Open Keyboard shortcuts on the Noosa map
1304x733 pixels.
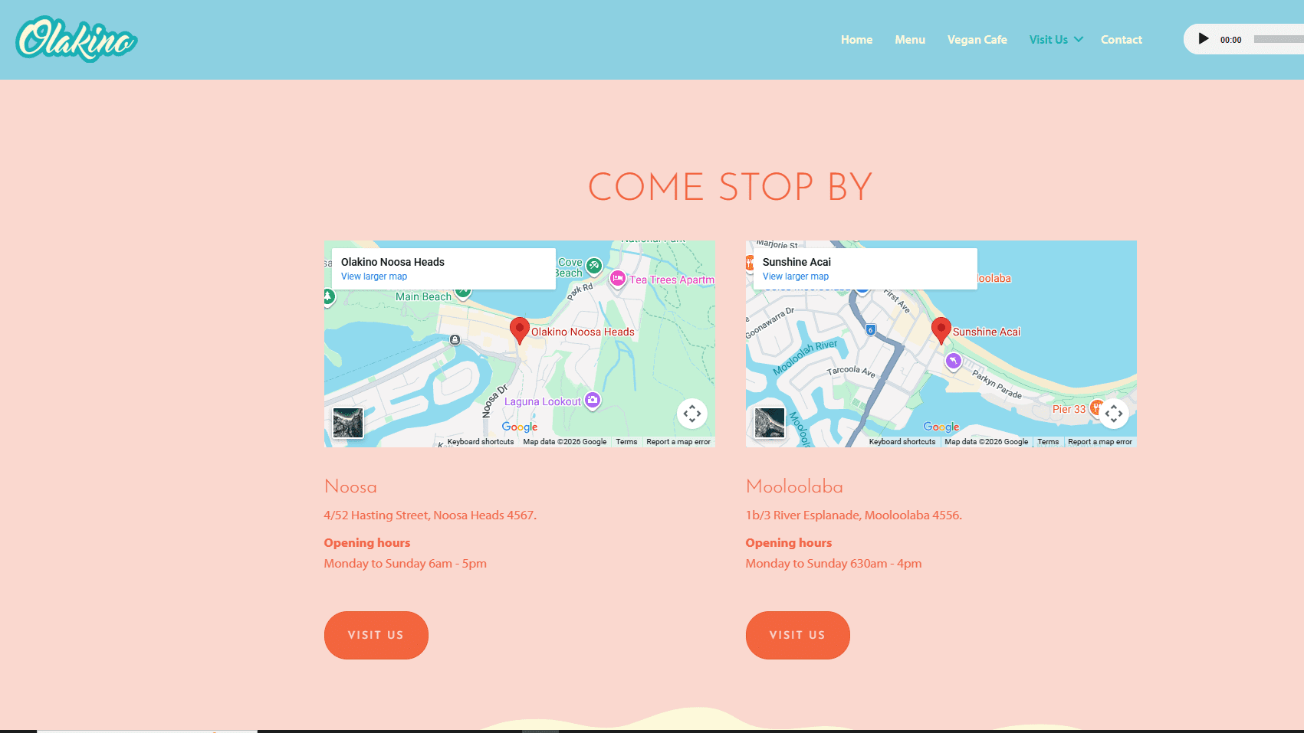click(x=481, y=442)
